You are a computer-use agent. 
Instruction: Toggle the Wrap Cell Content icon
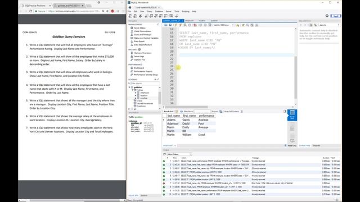click(x=241, y=112)
